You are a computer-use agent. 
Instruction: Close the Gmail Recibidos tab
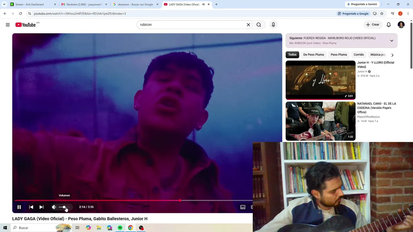point(106,5)
